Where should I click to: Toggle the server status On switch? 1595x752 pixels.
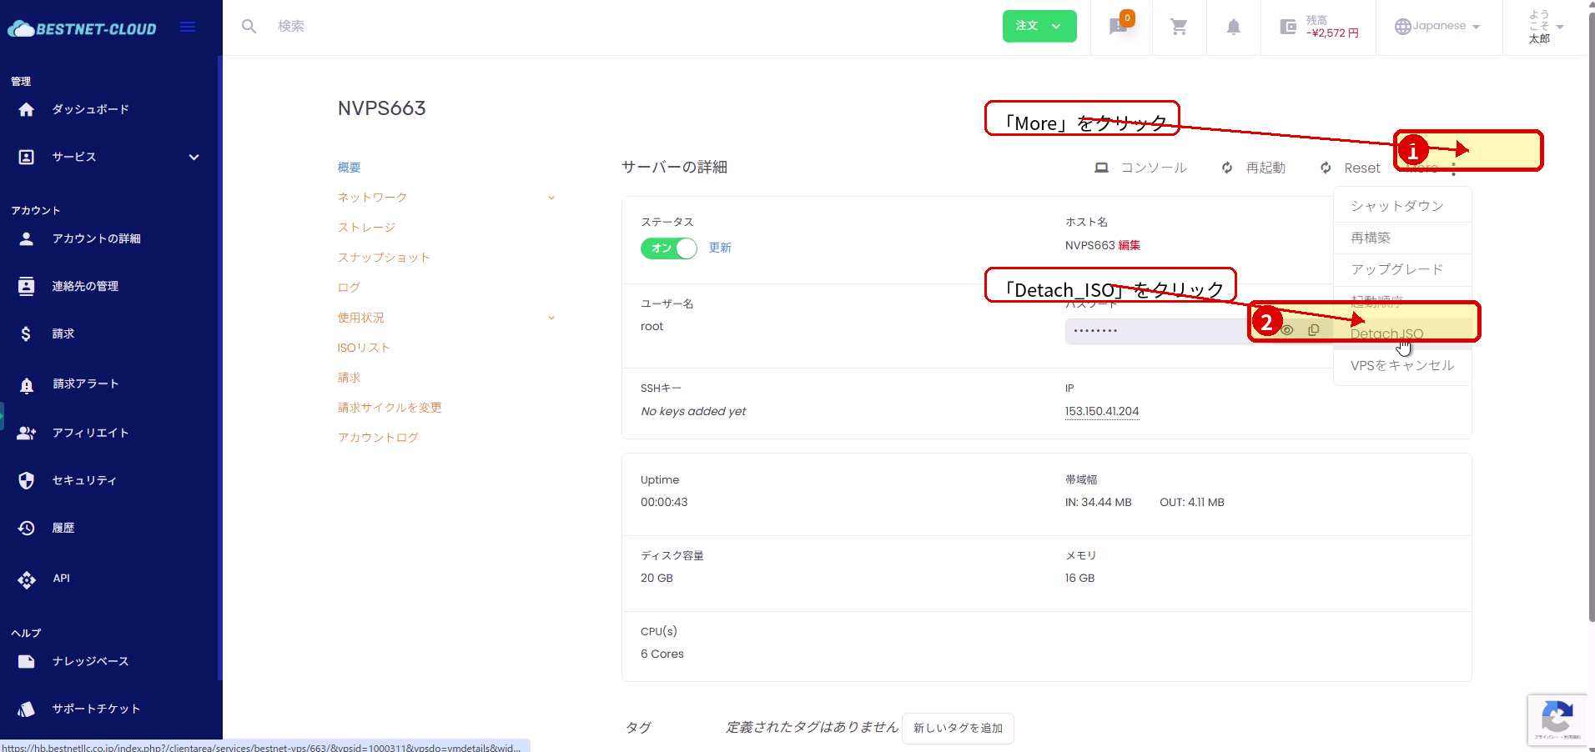(x=668, y=248)
